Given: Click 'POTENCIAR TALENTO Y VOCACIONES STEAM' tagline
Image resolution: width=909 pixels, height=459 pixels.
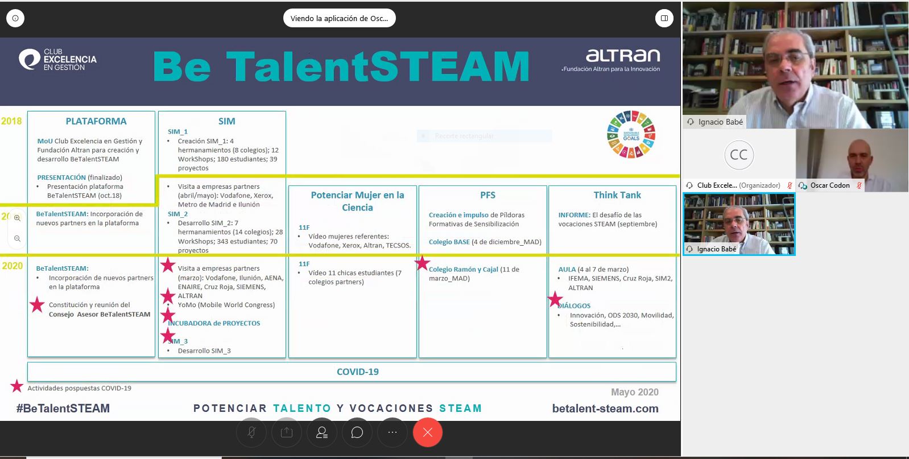Looking at the screenshot, I should 338,408.
